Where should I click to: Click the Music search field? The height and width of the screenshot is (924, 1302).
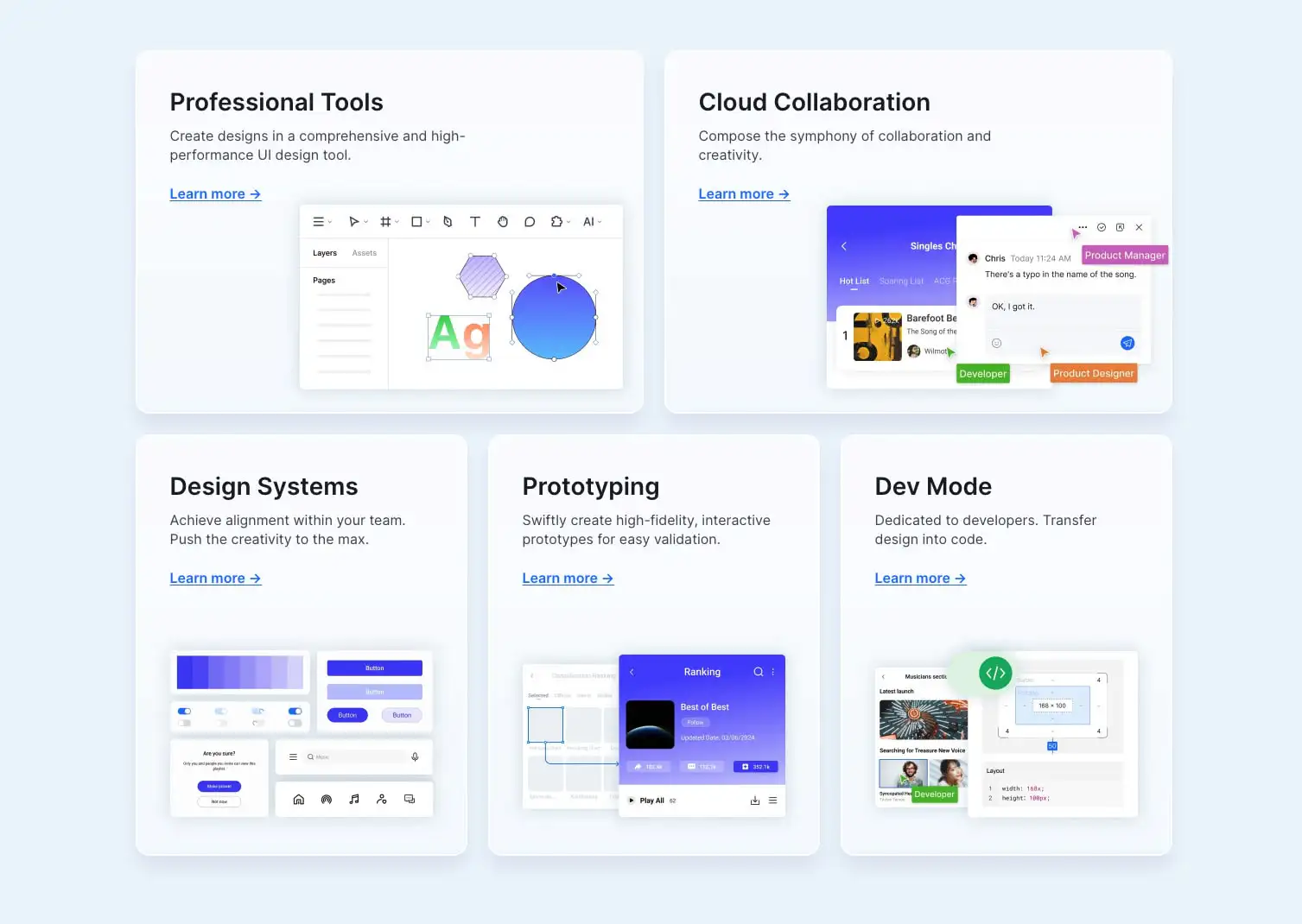(356, 756)
